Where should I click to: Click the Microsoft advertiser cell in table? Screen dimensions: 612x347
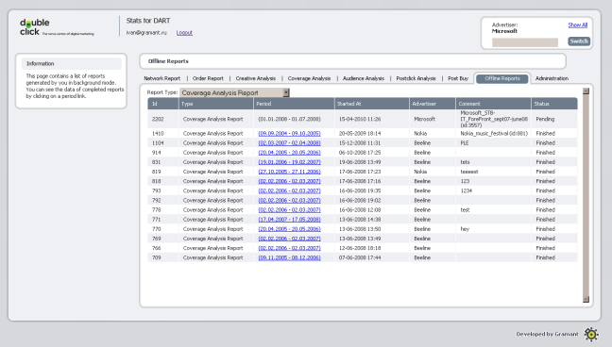click(425, 119)
